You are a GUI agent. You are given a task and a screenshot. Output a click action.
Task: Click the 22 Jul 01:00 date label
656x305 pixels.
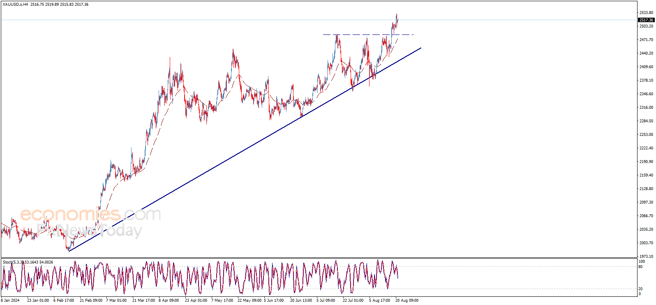pyautogui.click(x=353, y=300)
